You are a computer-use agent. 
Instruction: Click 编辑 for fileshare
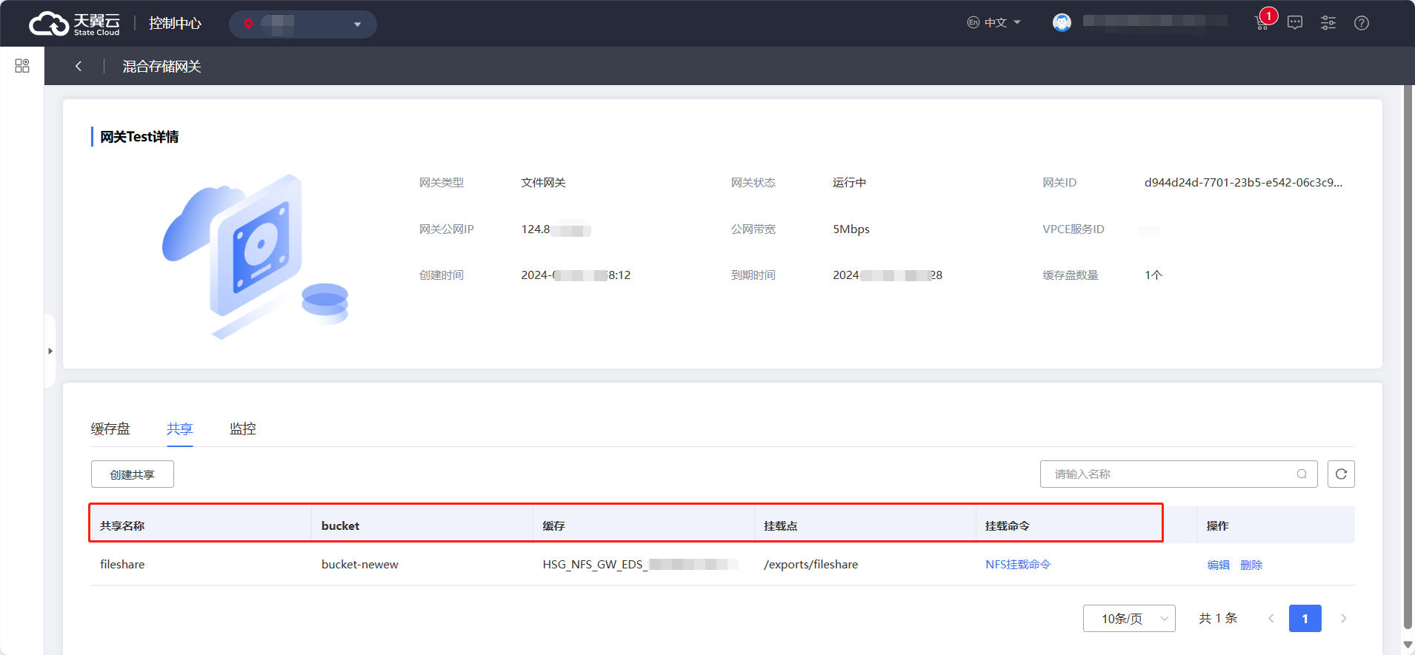(1218, 565)
